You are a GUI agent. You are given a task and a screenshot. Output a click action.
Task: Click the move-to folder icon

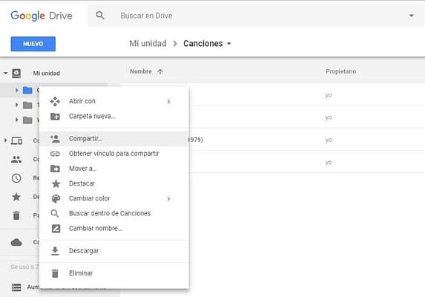tap(55, 169)
